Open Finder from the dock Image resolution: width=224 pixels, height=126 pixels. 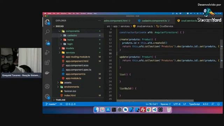pyautogui.click(x=97, y=110)
